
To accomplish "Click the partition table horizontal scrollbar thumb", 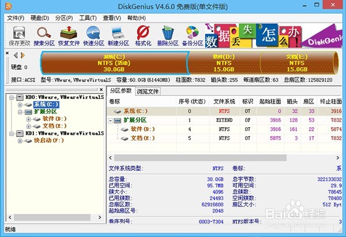I will (x=200, y=158).
